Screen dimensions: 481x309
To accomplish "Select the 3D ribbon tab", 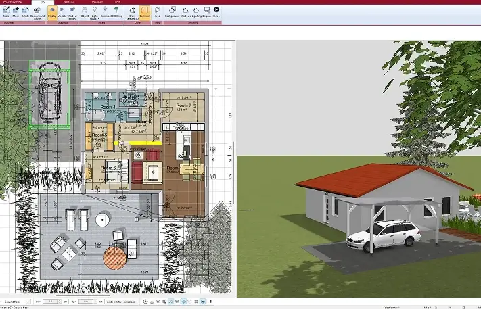I will [43, 2].
